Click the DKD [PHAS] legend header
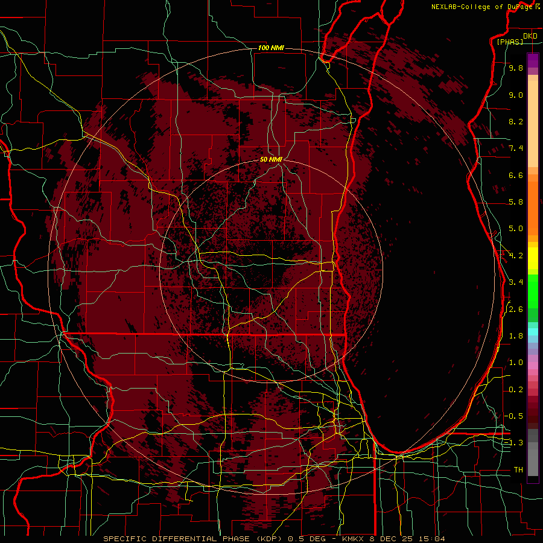The width and height of the screenshot is (543, 543). coord(517,39)
